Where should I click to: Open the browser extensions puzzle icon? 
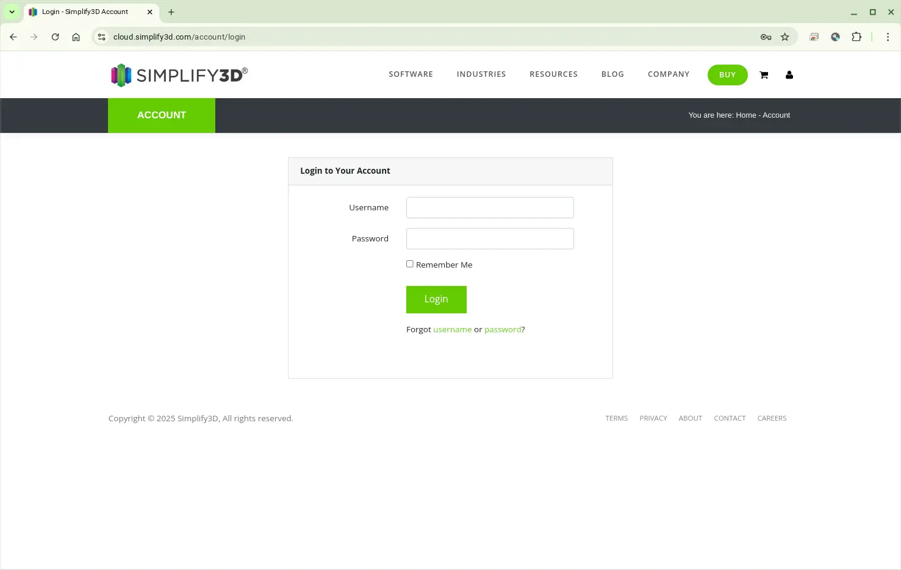click(x=856, y=37)
